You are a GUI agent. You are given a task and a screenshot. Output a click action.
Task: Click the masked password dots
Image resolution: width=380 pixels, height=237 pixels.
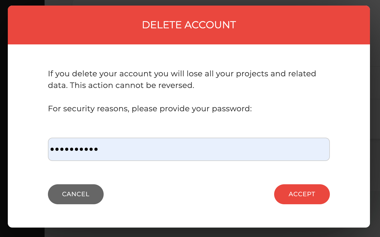click(x=74, y=149)
